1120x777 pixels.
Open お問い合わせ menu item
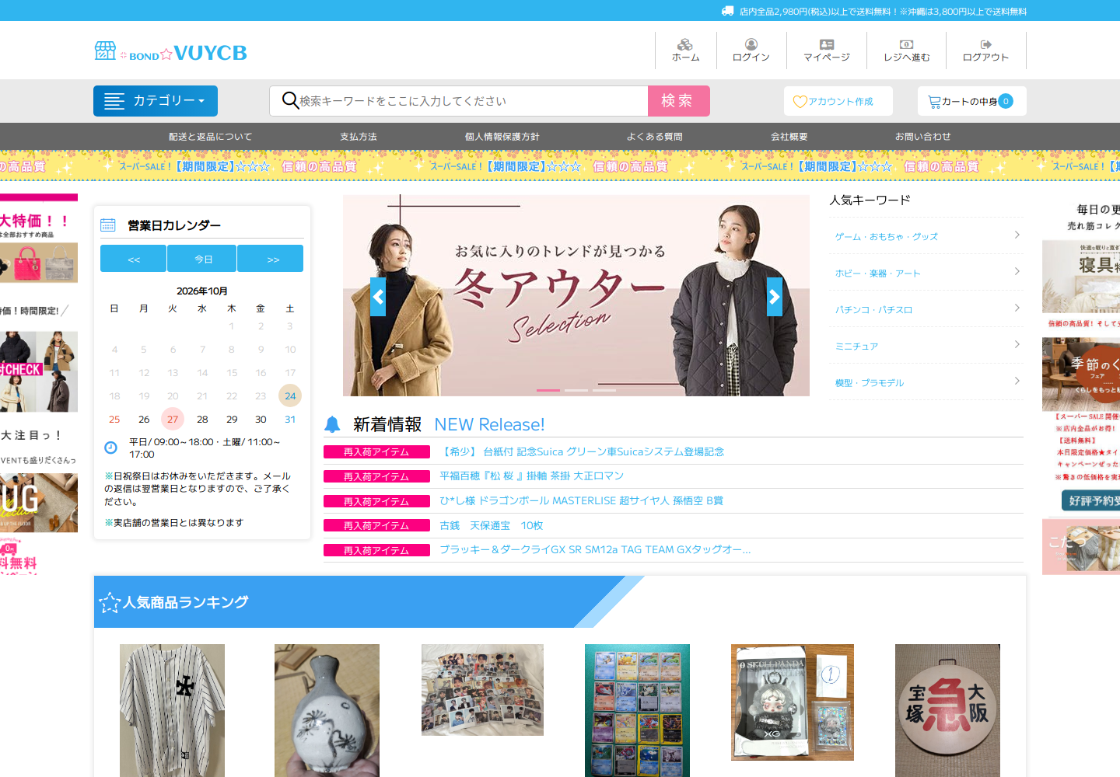pyautogui.click(x=923, y=137)
